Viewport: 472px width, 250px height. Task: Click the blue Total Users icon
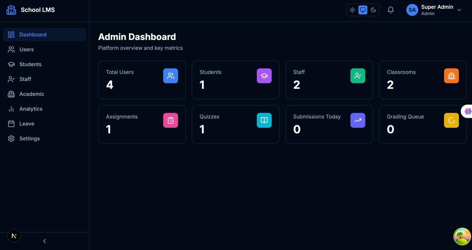point(171,76)
